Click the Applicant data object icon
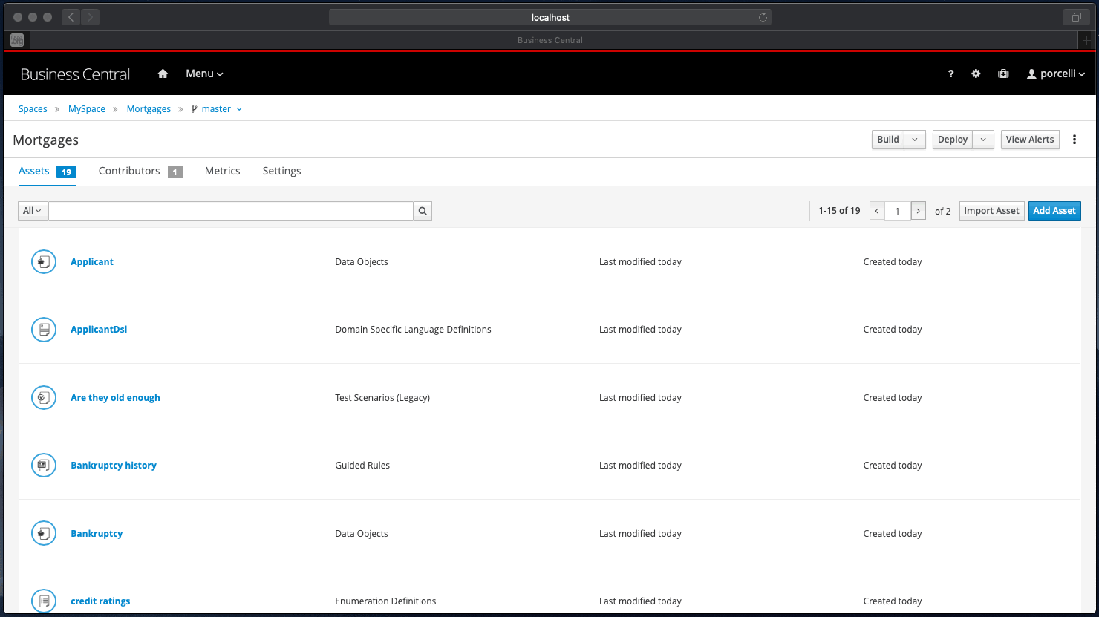The height and width of the screenshot is (617, 1099). tap(44, 262)
